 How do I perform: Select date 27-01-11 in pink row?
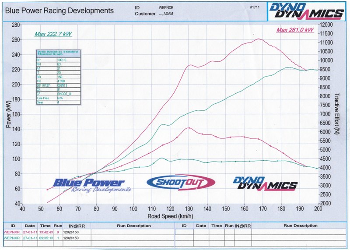pos(30,232)
